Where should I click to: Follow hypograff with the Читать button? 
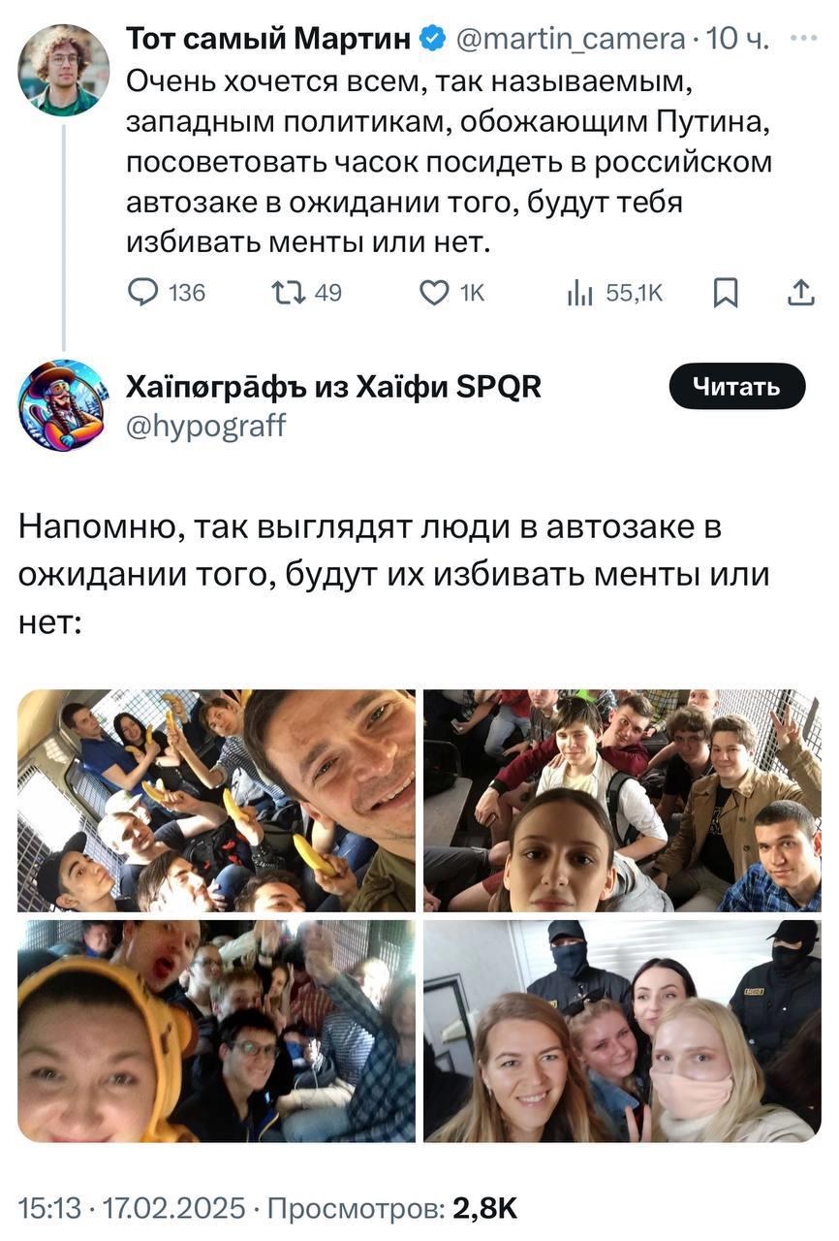click(737, 387)
